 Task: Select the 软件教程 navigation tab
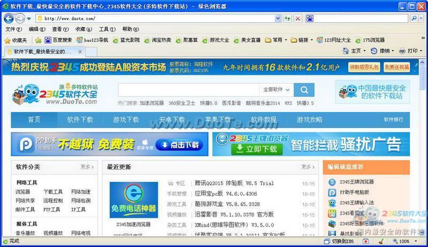(264, 120)
